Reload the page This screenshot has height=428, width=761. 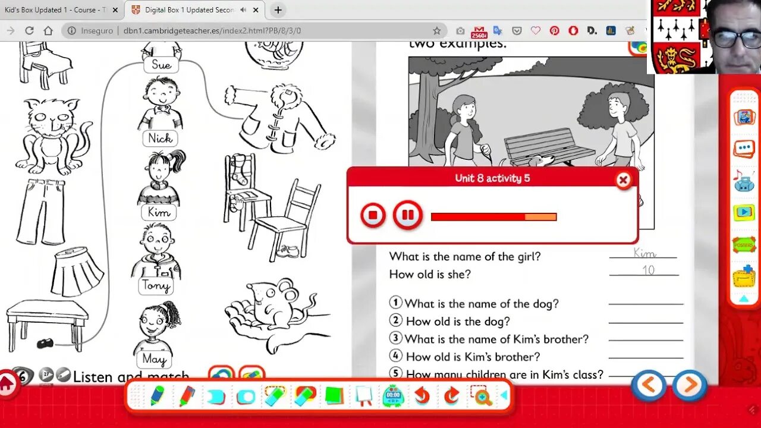click(29, 30)
